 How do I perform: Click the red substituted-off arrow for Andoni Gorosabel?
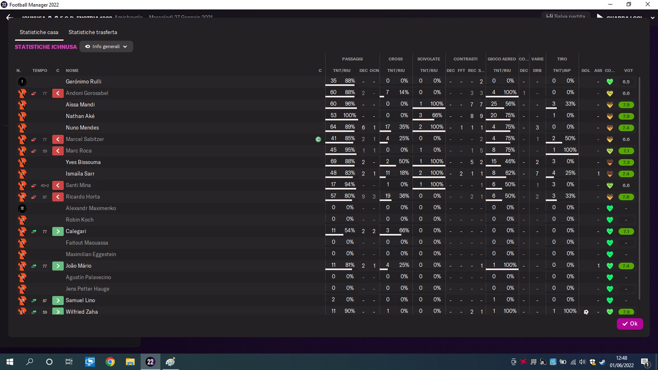tap(58, 93)
